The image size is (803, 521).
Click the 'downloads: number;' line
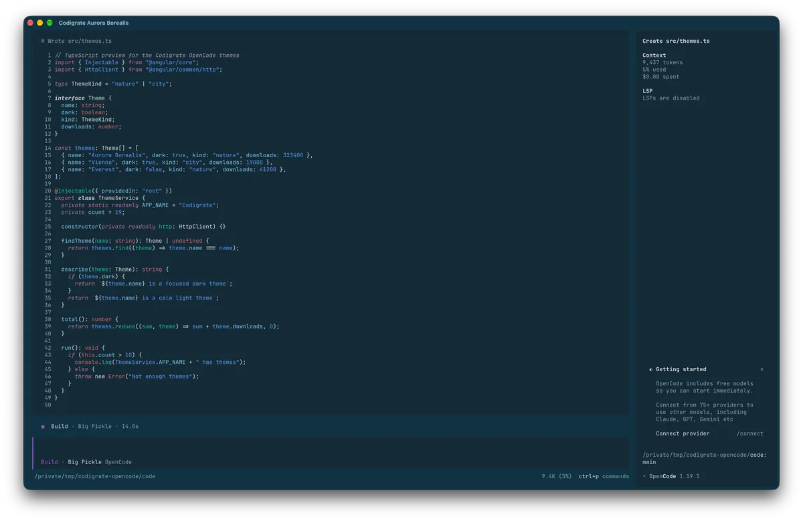[x=92, y=126]
